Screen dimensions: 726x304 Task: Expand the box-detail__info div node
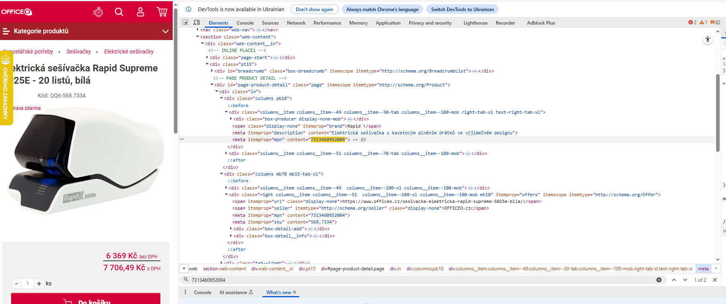[x=231, y=236]
